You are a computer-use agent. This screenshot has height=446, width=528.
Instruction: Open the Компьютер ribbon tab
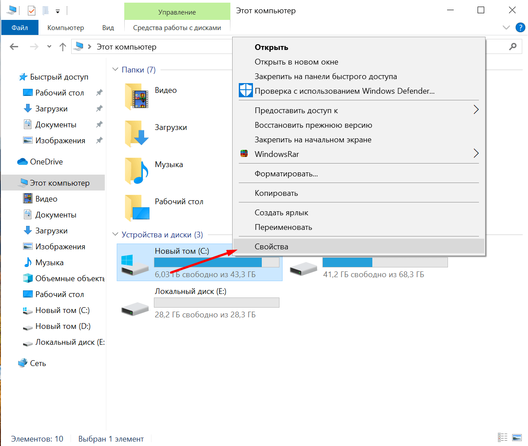[x=65, y=27]
